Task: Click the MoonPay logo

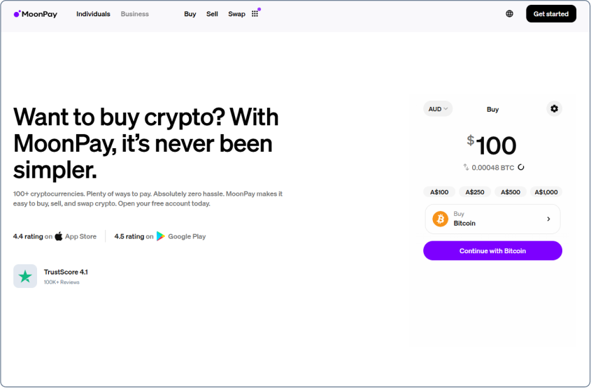Action: click(35, 14)
